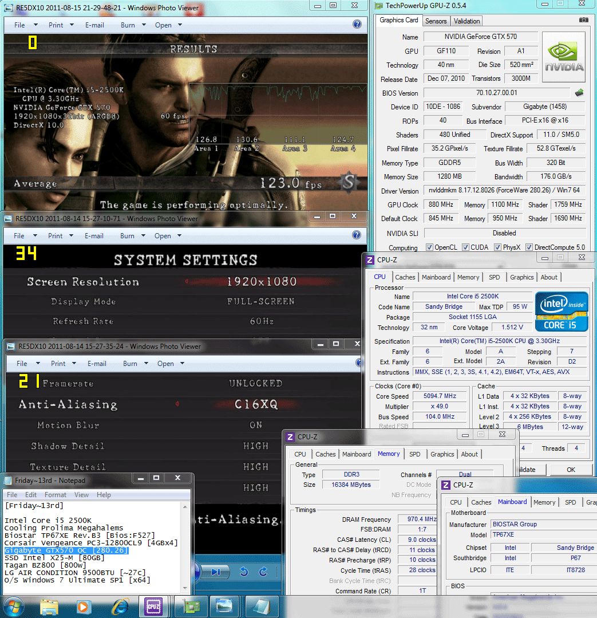Image resolution: width=597 pixels, height=618 pixels.
Task: Expand Print dropdown in the 21-29-48-21 Photo Viewer
Action: (x=72, y=25)
